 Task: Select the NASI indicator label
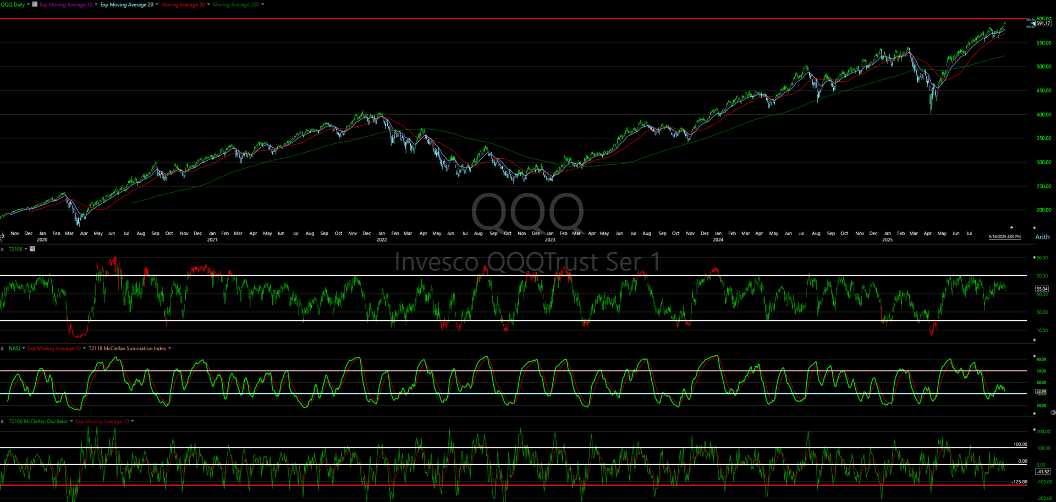point(14,348)
